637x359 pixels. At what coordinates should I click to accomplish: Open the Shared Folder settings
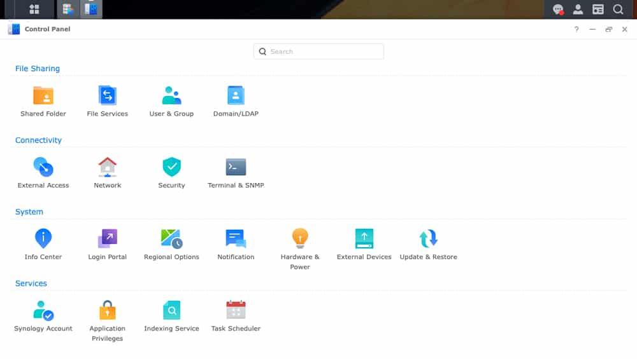pyautogui.click(x=43, y=101)
